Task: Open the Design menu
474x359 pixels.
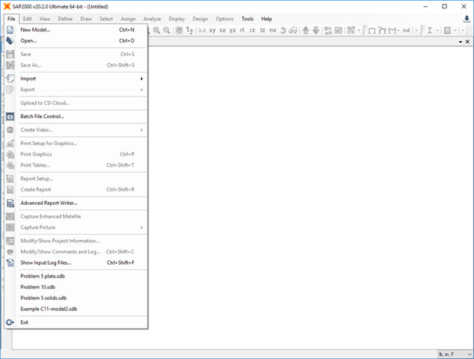Action: point(200,19)
